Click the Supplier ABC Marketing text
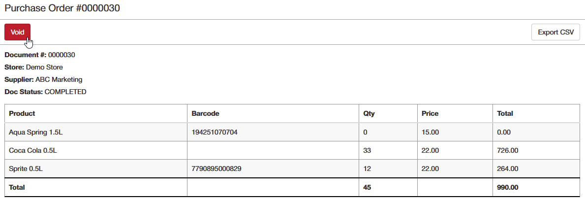The height and width of the screenshot is (203, 585). pyautogui.click(x=43, y=80)
